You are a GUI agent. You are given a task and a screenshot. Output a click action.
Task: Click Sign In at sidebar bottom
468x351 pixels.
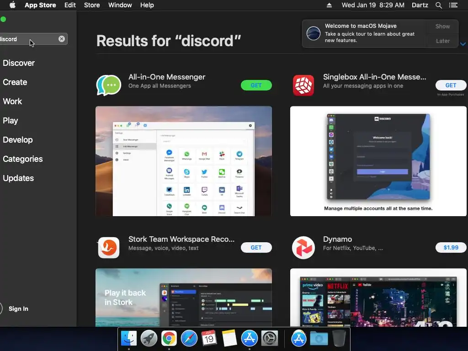tap(18, 308)
